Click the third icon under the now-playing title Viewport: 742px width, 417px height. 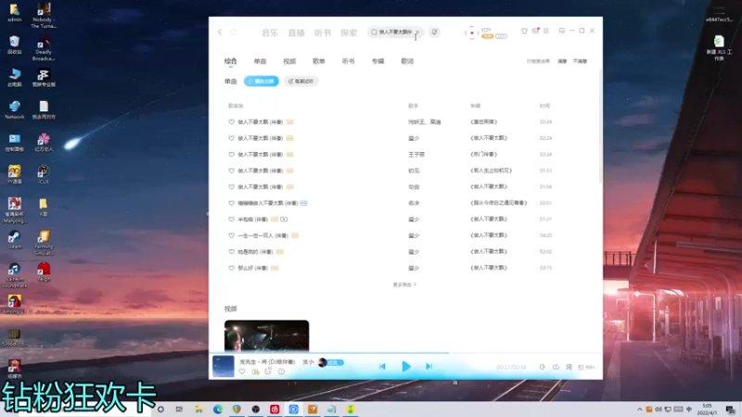pos(268,372)
